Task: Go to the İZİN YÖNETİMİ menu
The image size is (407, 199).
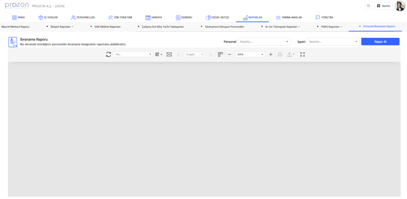Action: 120,17
